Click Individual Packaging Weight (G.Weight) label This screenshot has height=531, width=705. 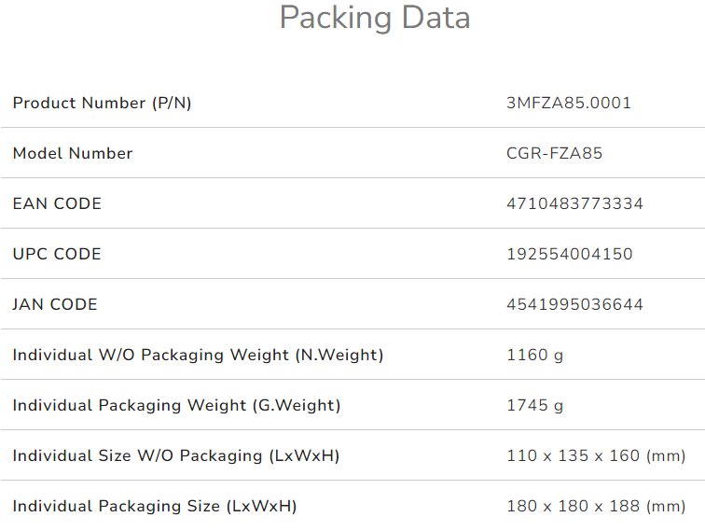[176, 405]
